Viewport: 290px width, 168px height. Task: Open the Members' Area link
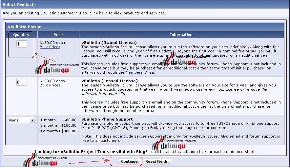point(140,72)
